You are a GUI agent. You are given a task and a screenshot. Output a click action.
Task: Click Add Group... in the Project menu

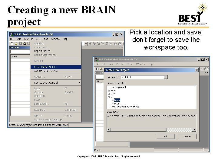(x=56, y=47)
